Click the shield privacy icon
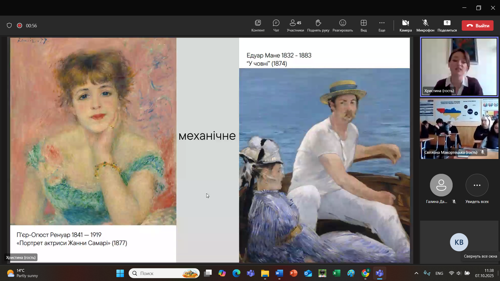Viewport: 500px width, 281px height. pyautogui.click(x=9, y=25)
